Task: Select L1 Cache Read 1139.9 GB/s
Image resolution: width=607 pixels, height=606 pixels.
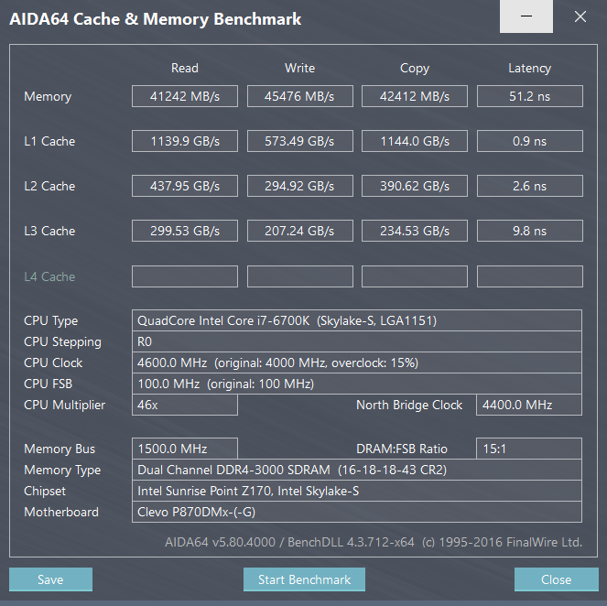Action: coord(185,141)
